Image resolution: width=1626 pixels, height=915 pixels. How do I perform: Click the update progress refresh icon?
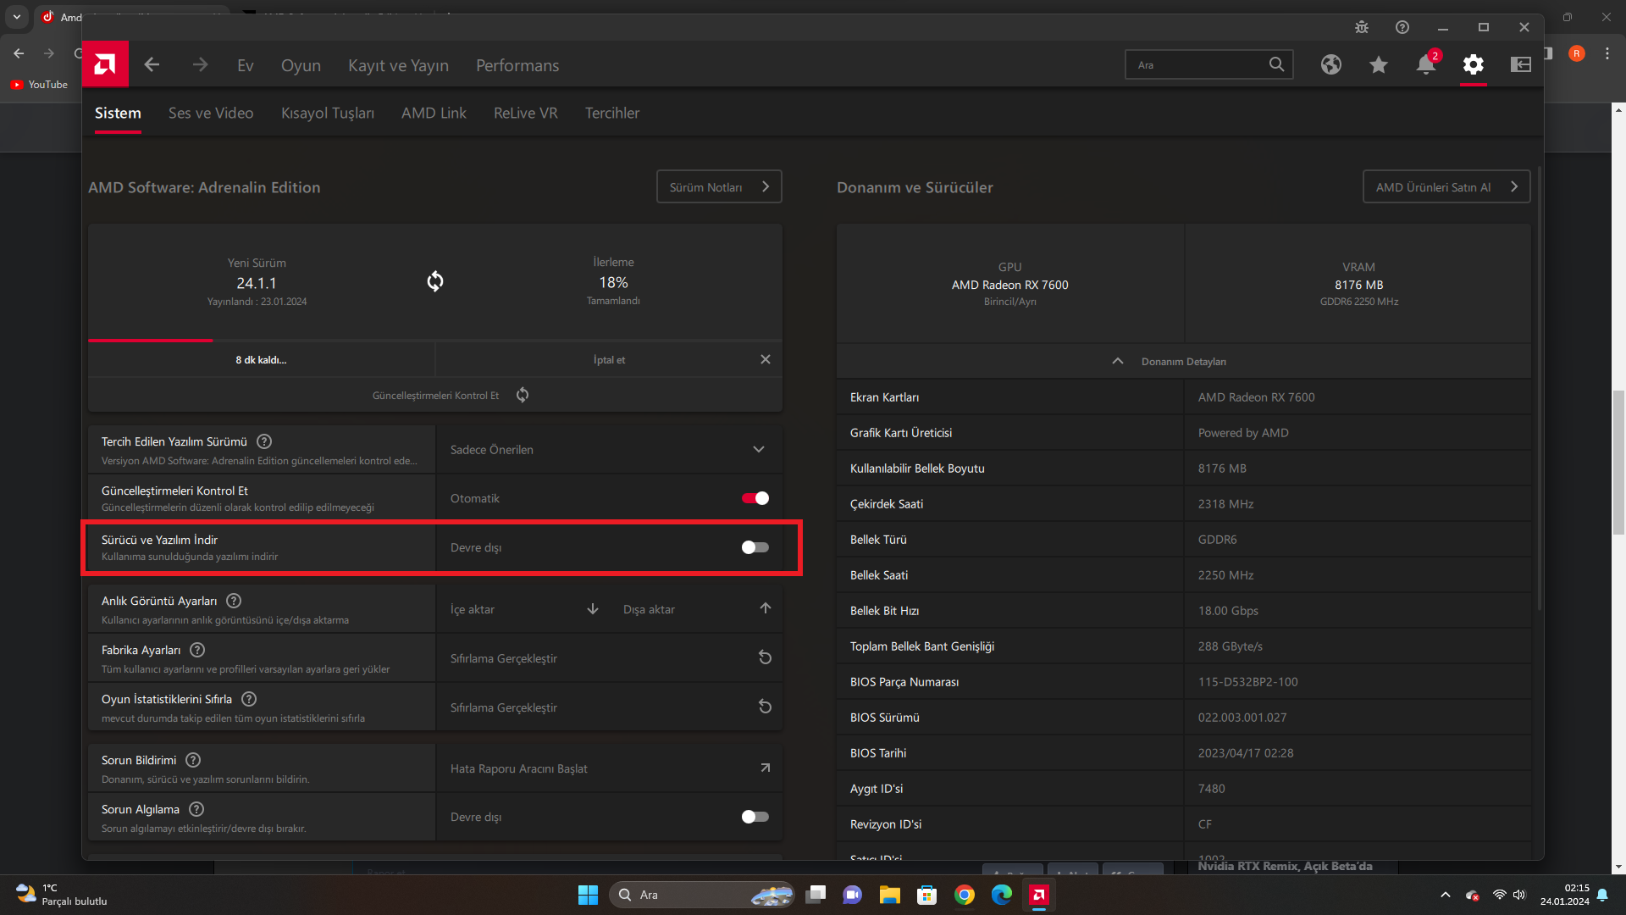click(x=435, y=281)
